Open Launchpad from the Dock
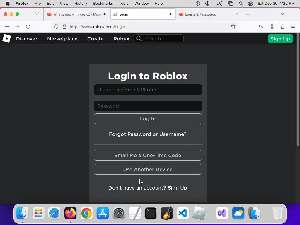 (38, 213)
